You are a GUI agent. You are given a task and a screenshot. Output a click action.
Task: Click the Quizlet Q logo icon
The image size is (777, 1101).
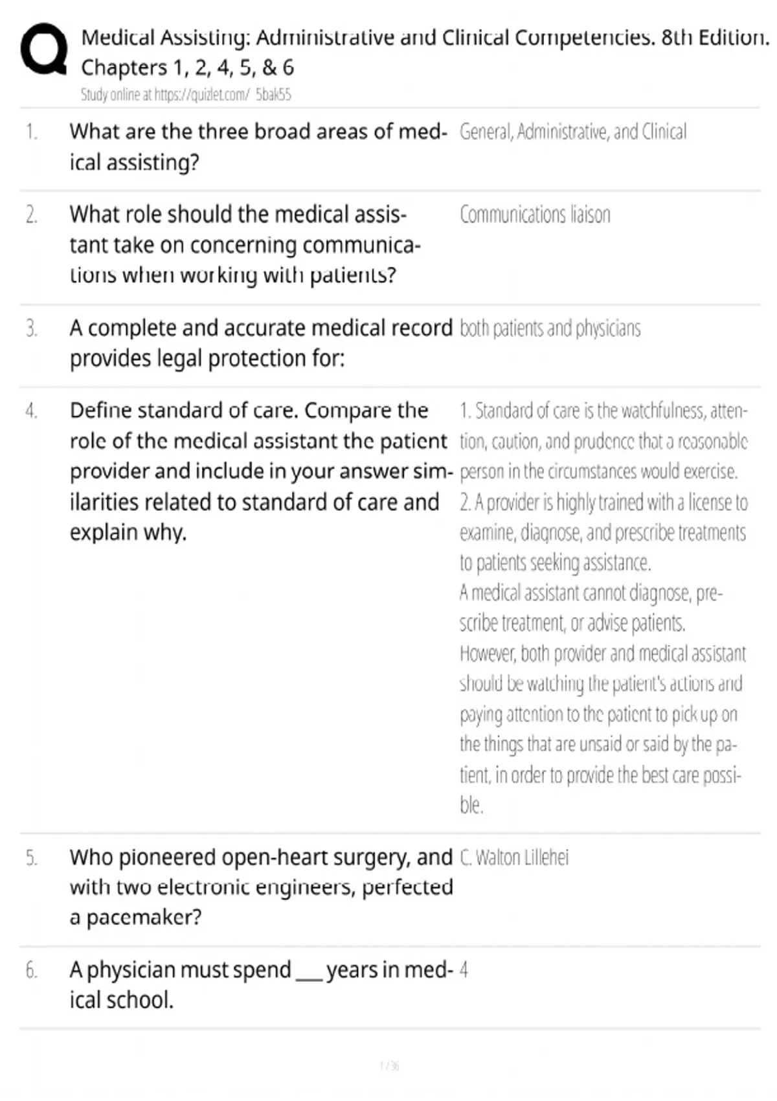pyautogui.click(x=43, y=50)
